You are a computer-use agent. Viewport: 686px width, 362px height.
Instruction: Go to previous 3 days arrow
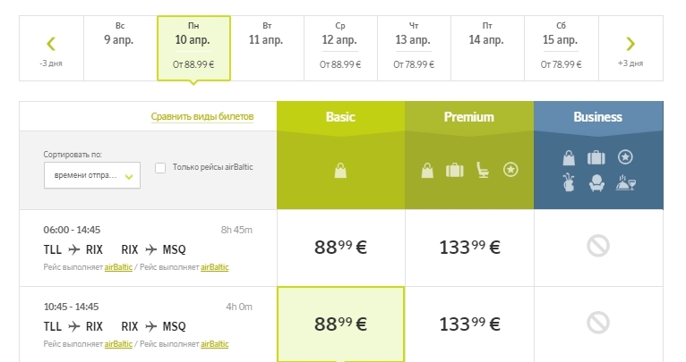click(51, 44)
